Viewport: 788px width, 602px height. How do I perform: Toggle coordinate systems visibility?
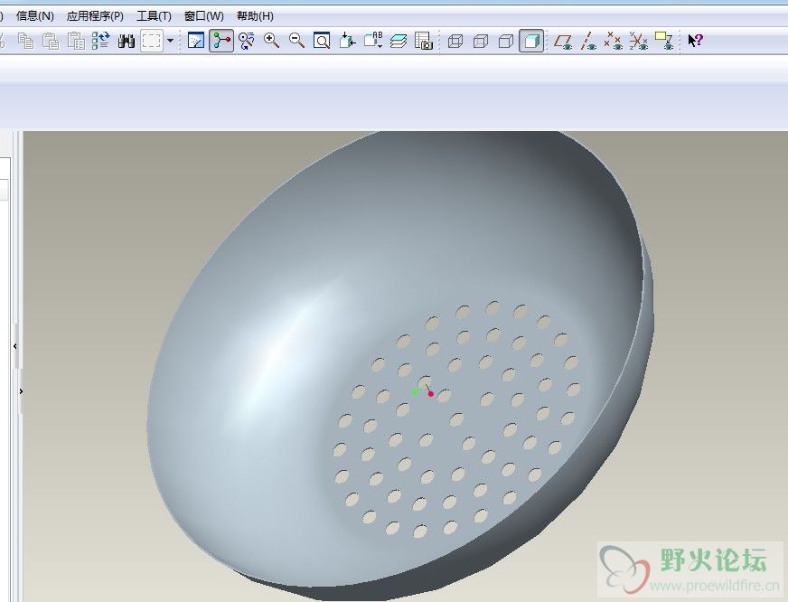pyautogui.click(x=639, y=41)
